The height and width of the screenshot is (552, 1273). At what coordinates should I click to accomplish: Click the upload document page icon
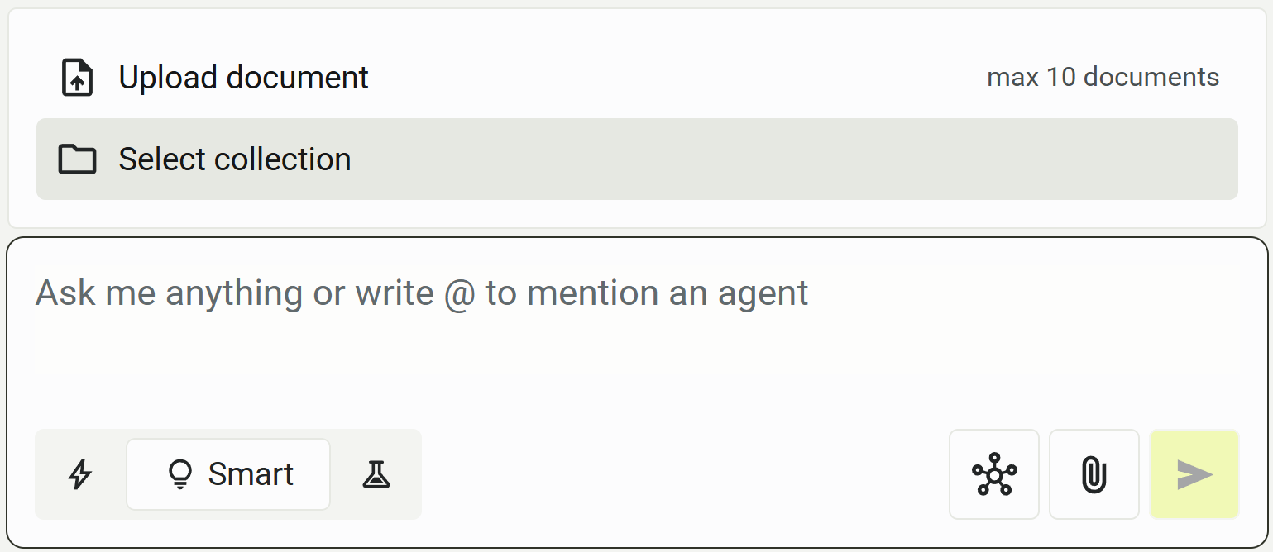(x=76, y=77)
